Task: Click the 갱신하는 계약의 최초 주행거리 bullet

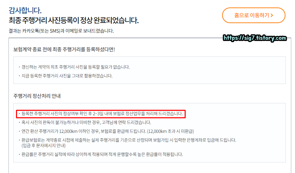Action: click(74, 67)
